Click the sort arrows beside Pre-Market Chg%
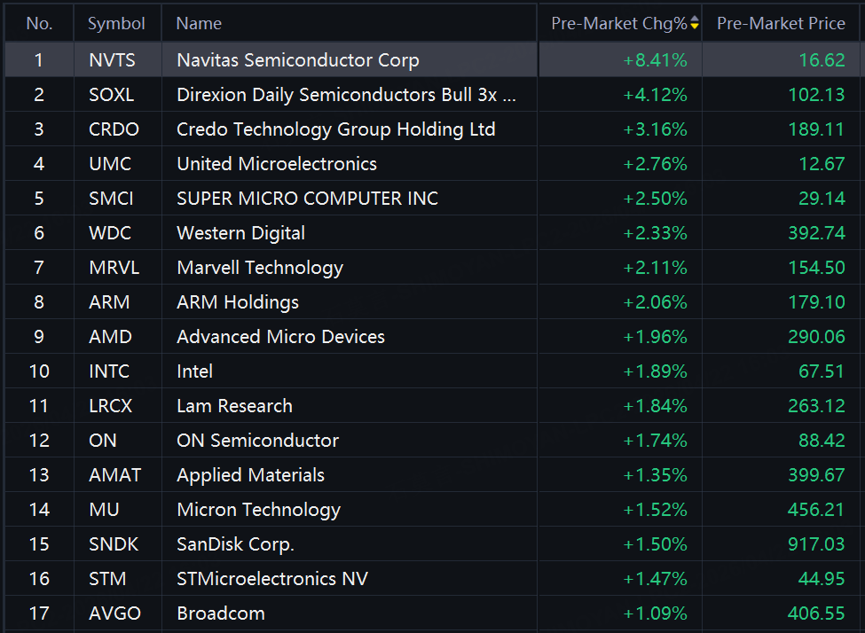 pos(695,24)
